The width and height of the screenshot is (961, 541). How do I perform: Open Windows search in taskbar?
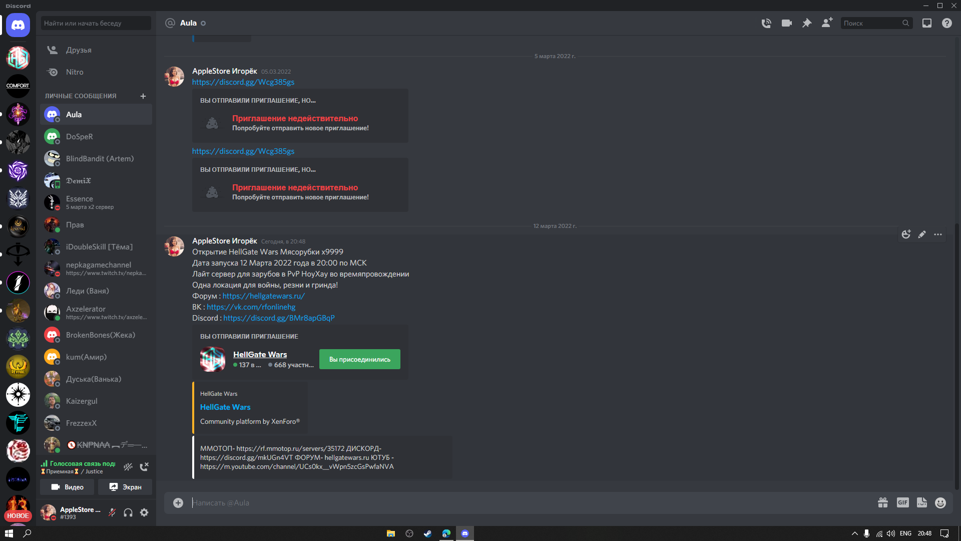click(28, 533)
